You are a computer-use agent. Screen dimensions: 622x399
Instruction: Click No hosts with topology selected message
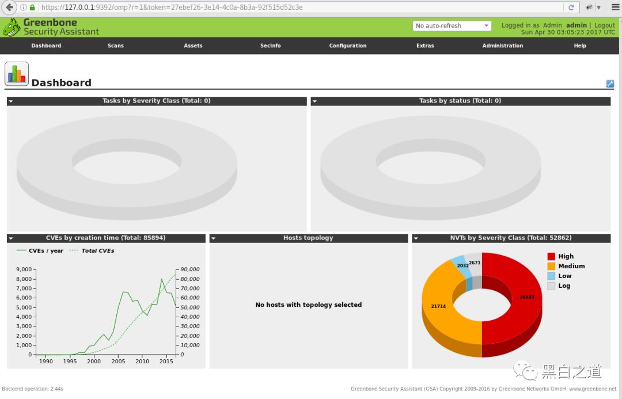coord(309,305)
